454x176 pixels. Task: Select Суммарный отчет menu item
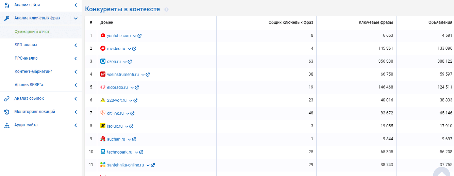point(32,32)
